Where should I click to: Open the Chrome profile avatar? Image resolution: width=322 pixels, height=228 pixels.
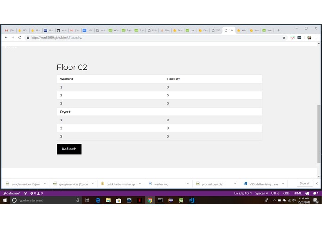pyautogui.click(x=309, y=38)
